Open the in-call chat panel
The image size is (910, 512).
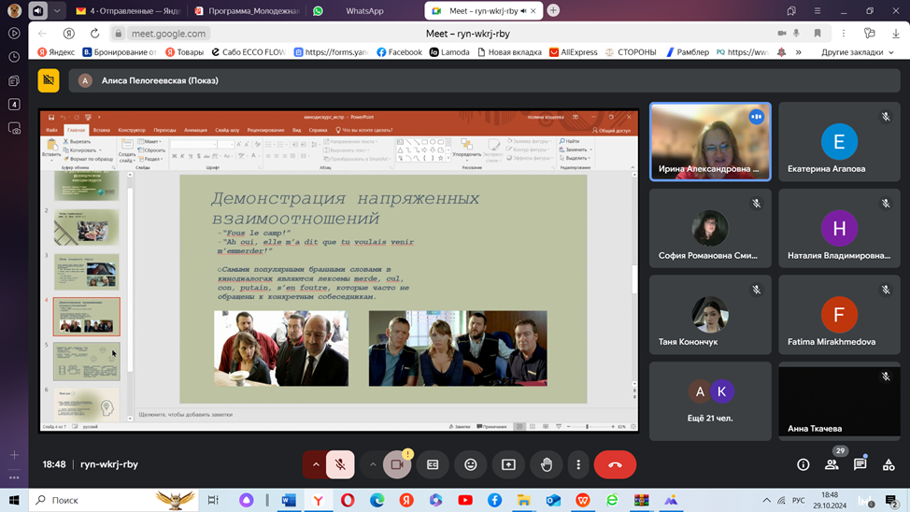click(860, 464)
